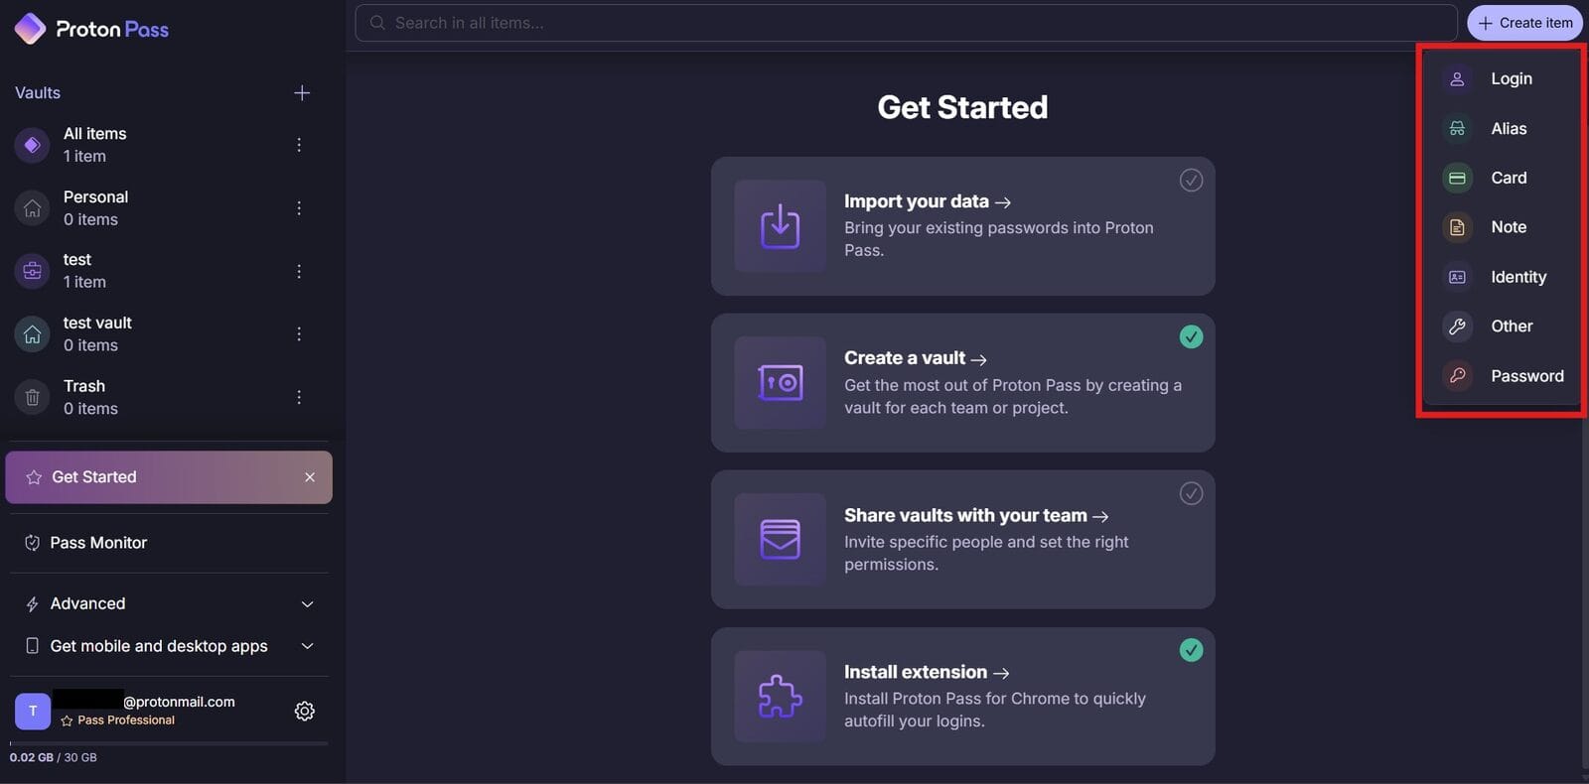The image size is (1589, 784).
Task: Click the Pass Professional plan label
Action: tap(126, 720)
